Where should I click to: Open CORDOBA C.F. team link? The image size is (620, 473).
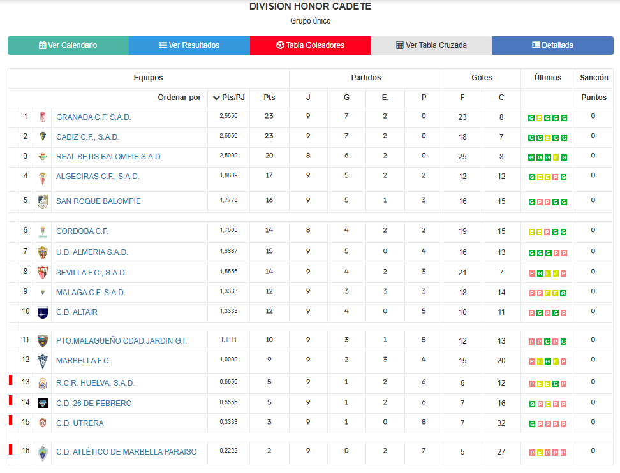[82, 231]
